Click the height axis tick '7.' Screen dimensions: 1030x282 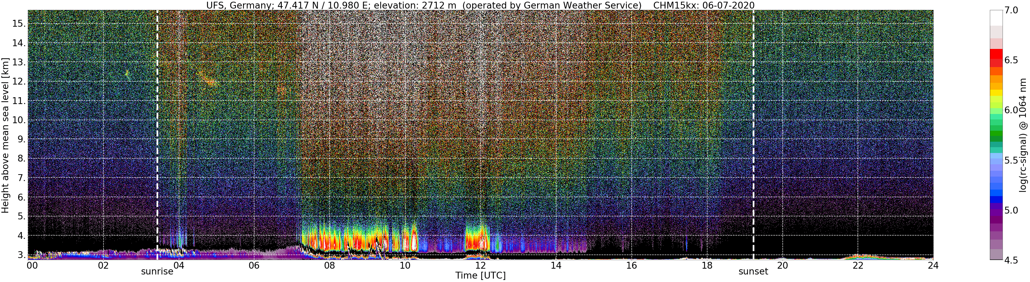(x=21, y=178)
